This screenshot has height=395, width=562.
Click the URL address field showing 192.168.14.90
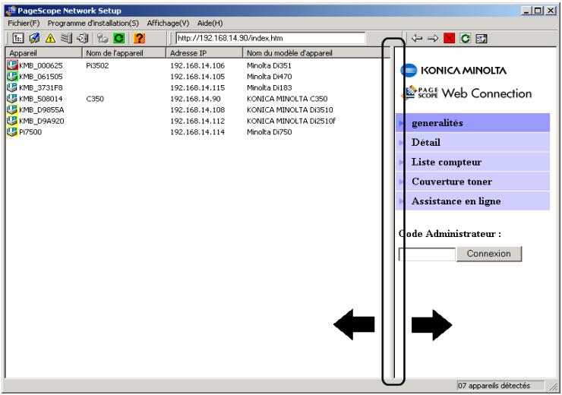[x=270, y=38]
